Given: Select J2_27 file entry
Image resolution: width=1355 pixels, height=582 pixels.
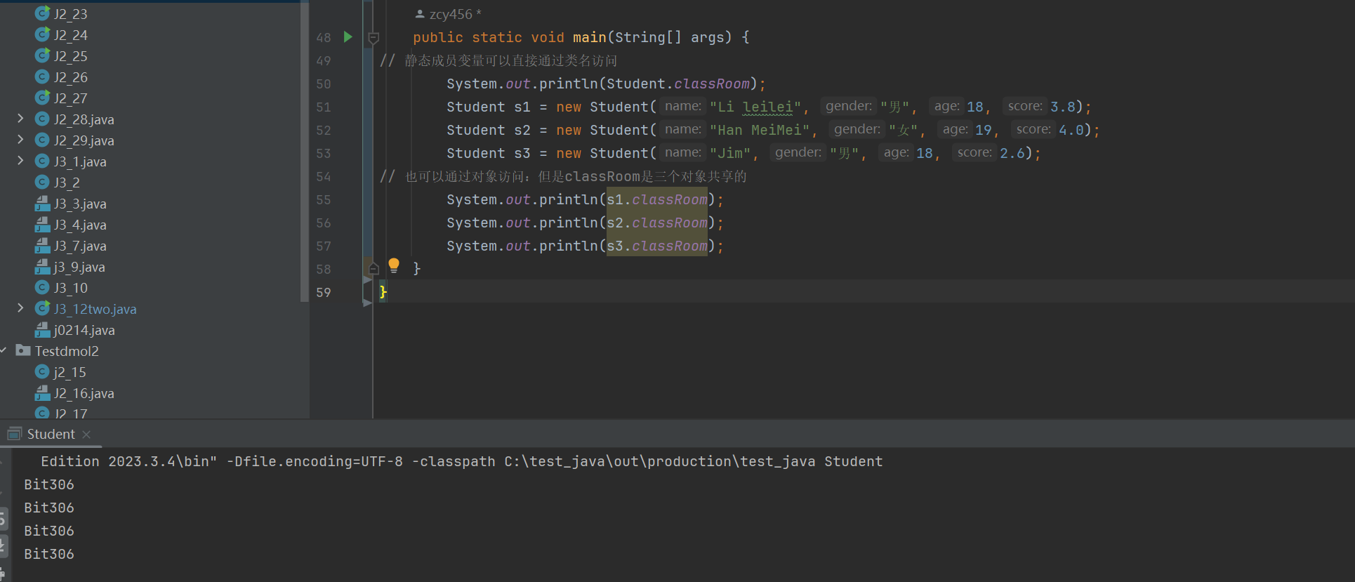Looking at the screenshot, I should pyautogui.click(x=71, y=98).
